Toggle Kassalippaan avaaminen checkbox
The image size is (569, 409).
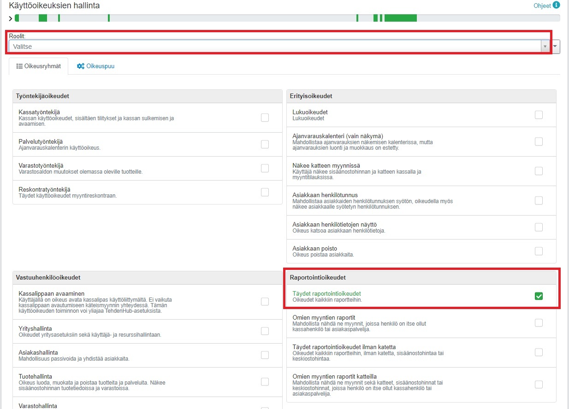pos(265,302)
